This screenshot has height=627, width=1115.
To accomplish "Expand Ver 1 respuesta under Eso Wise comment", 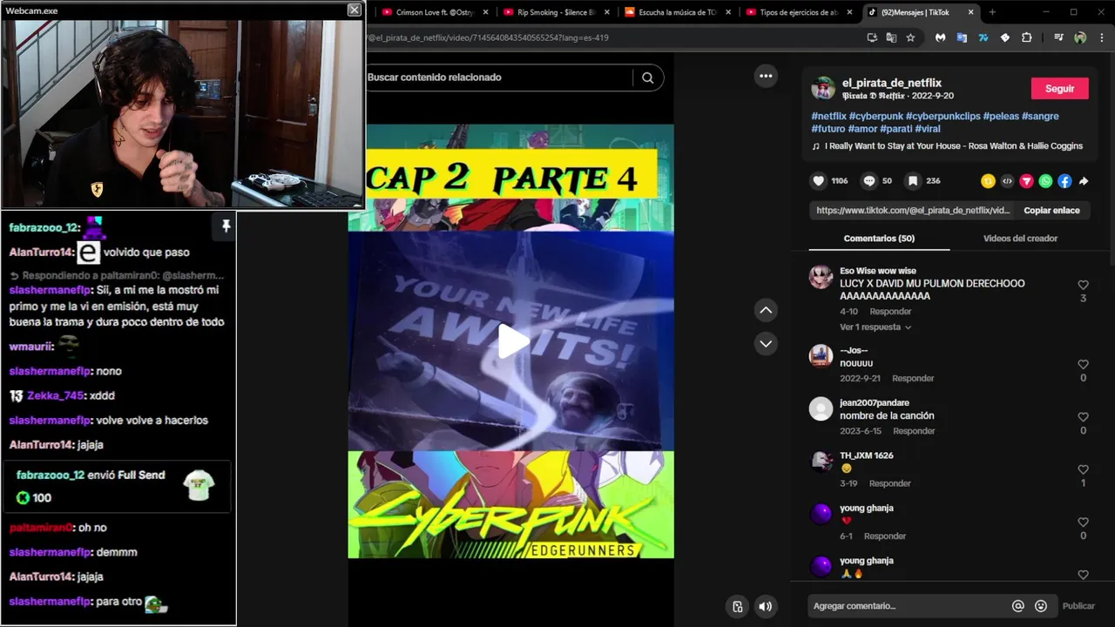I will (875, 327).
